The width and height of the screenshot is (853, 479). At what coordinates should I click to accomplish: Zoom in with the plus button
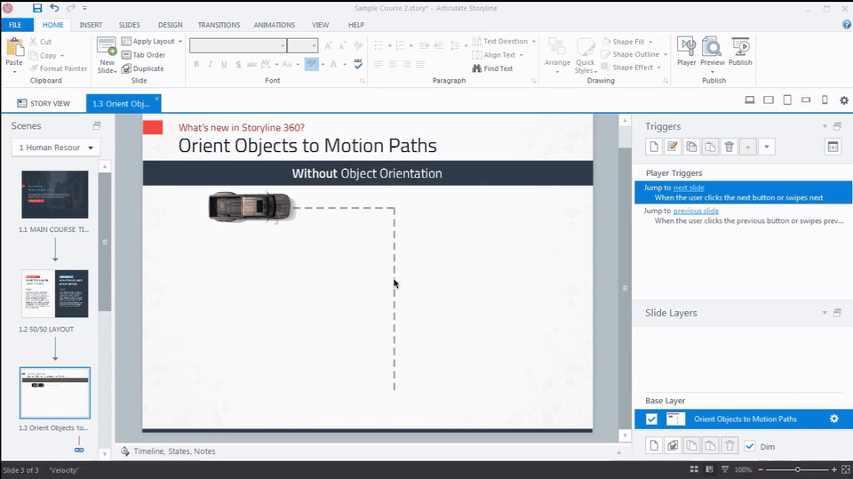[834, 469]
